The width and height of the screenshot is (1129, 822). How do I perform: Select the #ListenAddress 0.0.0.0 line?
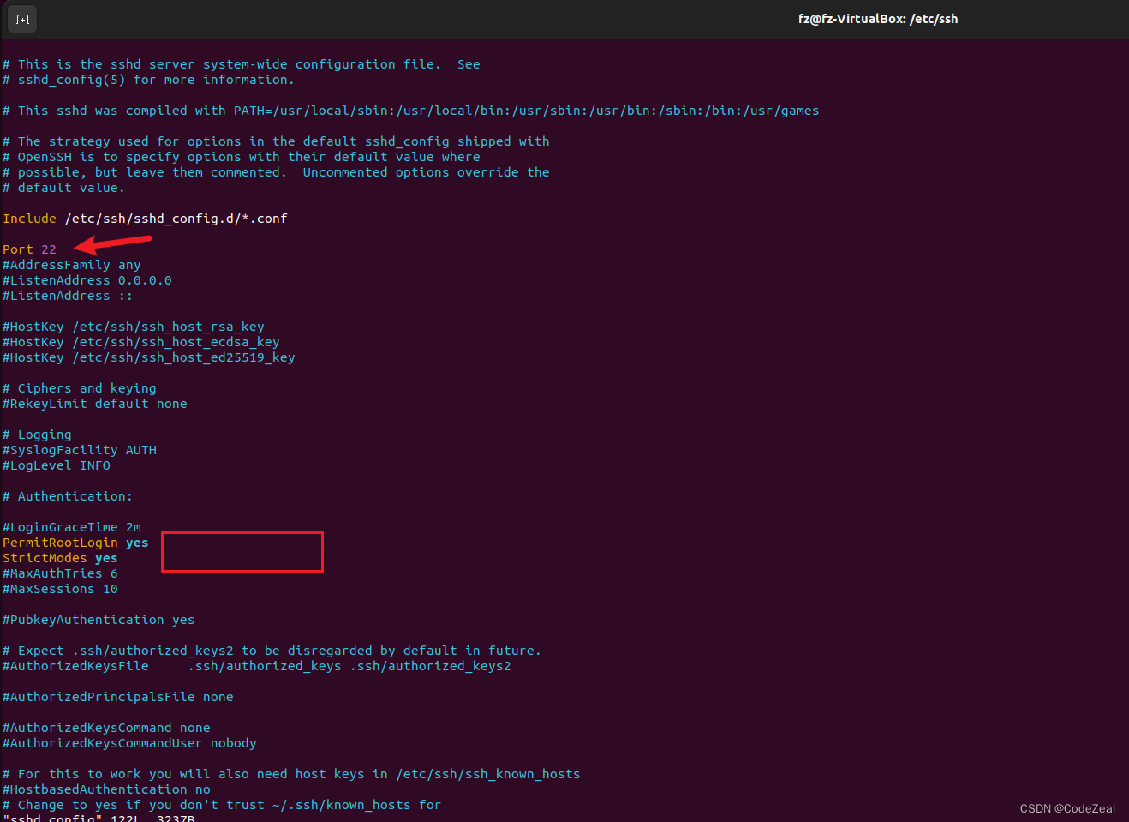click(x=87, y=279)
